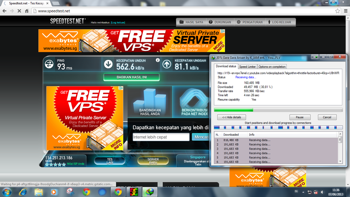Open the Chrome menu icon
The image size is (350, 197).
346,11
